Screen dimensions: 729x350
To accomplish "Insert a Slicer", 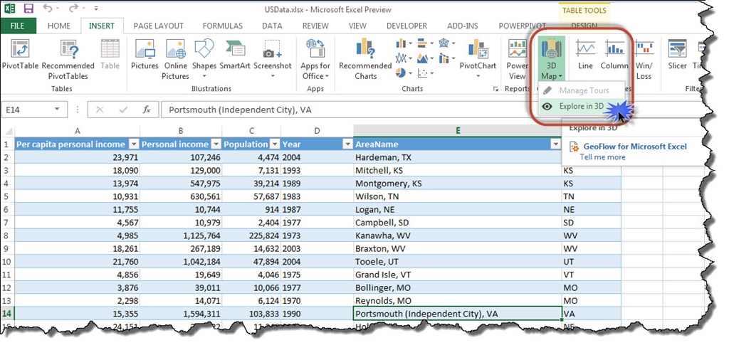I will click(x=677, y=55).
